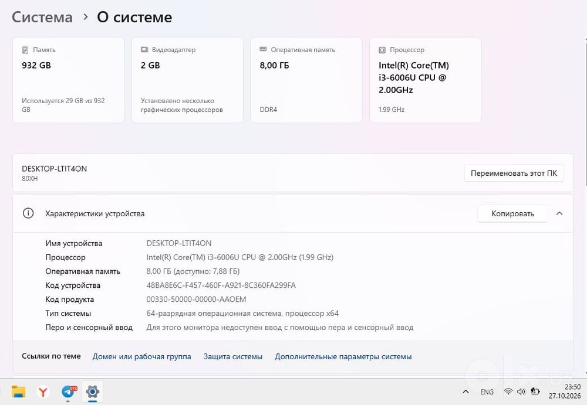
Task: Click the 8,00 ГБ (доступно: 7,88 ГБ) value
Action: click(193, 271)
